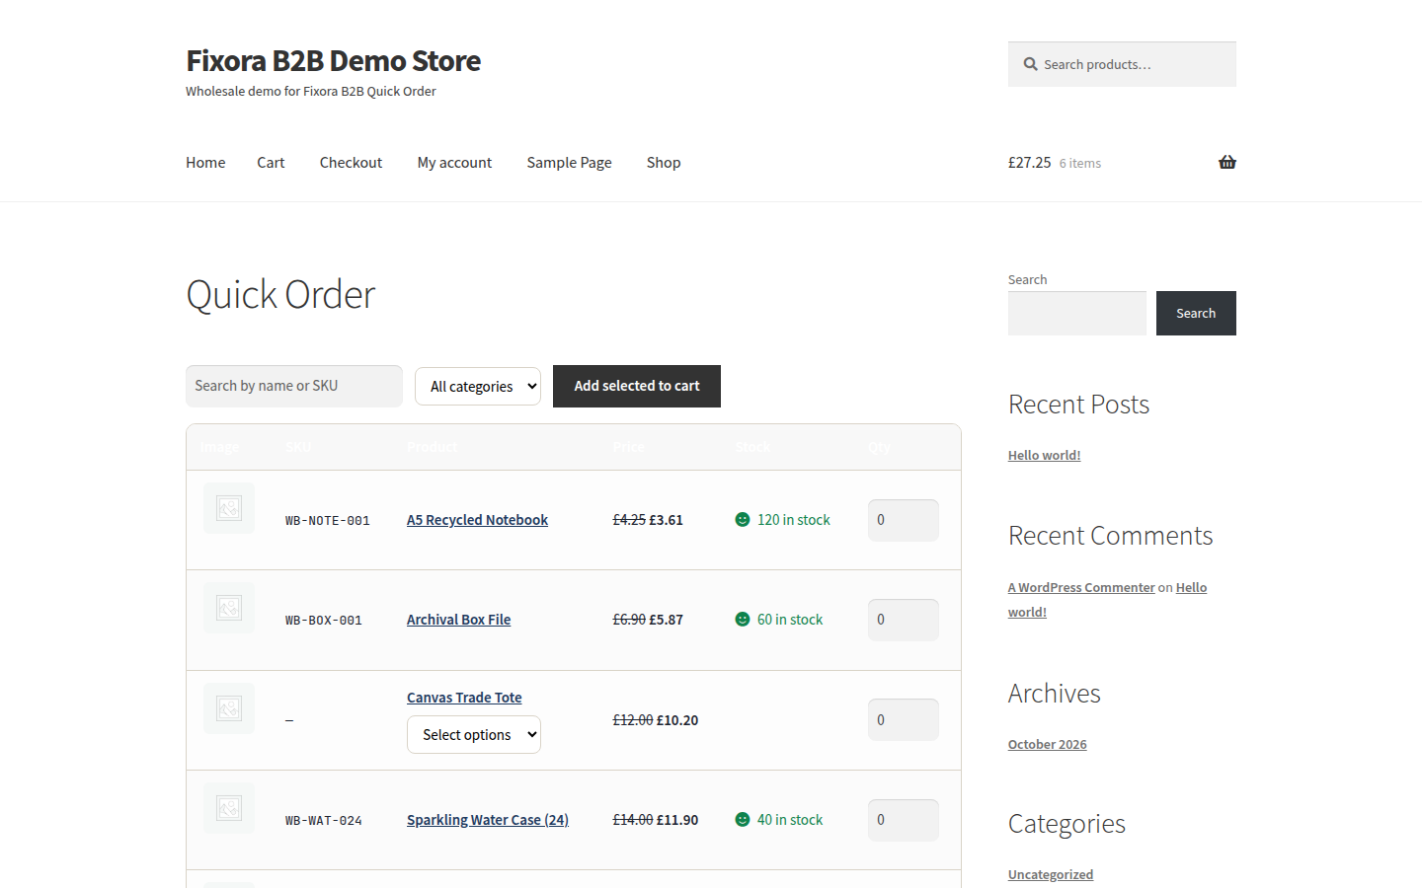The width and height of the screenshot is (1422, 888).
Task: Open the Uncategorized category link
Action: point(1051,874)
